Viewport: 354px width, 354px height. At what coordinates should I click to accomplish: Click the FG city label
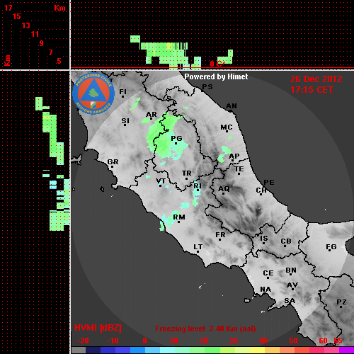coord(331,247)
